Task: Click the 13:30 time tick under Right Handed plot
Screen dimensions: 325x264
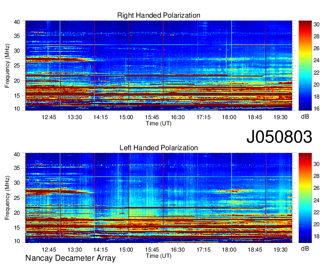Action: click(75, 117)
